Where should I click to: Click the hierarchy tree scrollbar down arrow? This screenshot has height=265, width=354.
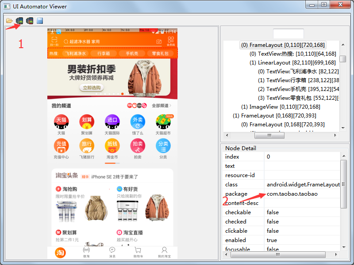pyautogui.click(x=343, y=128)
